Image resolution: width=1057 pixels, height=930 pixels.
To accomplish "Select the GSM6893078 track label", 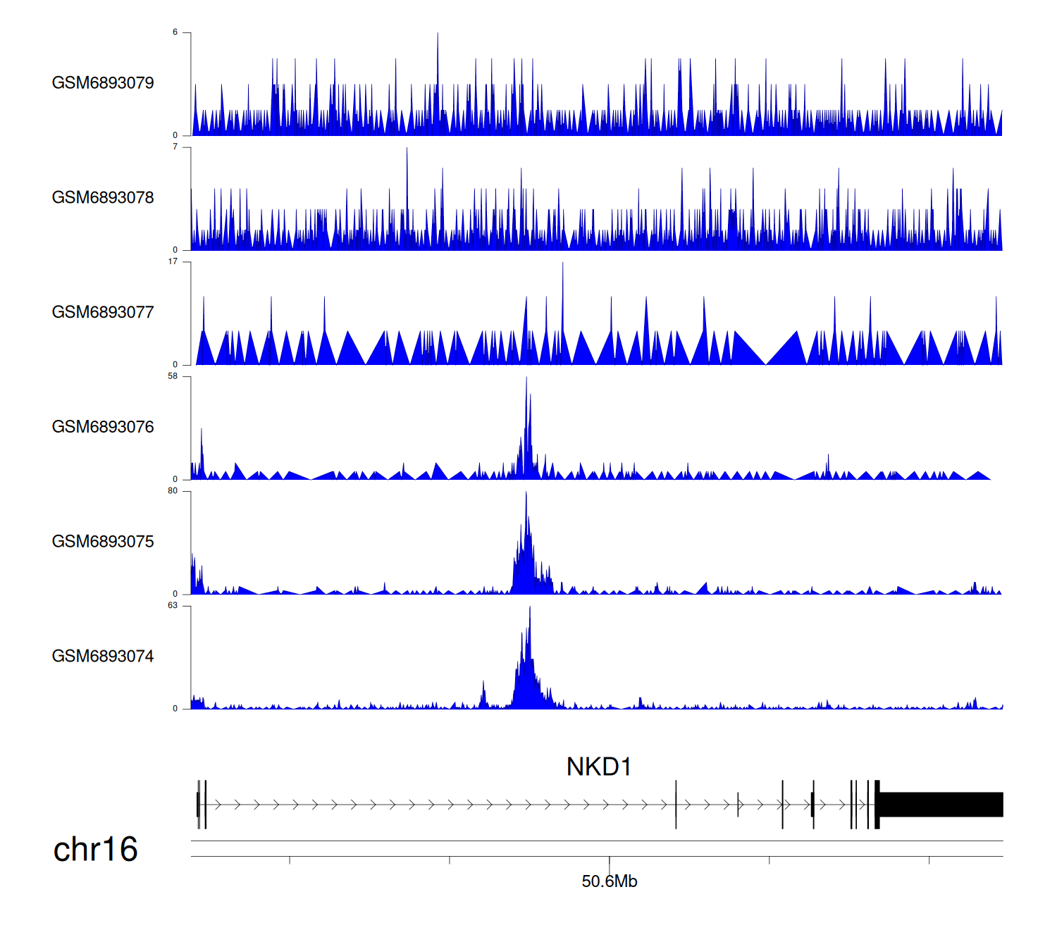I will (x=103, y=198).
